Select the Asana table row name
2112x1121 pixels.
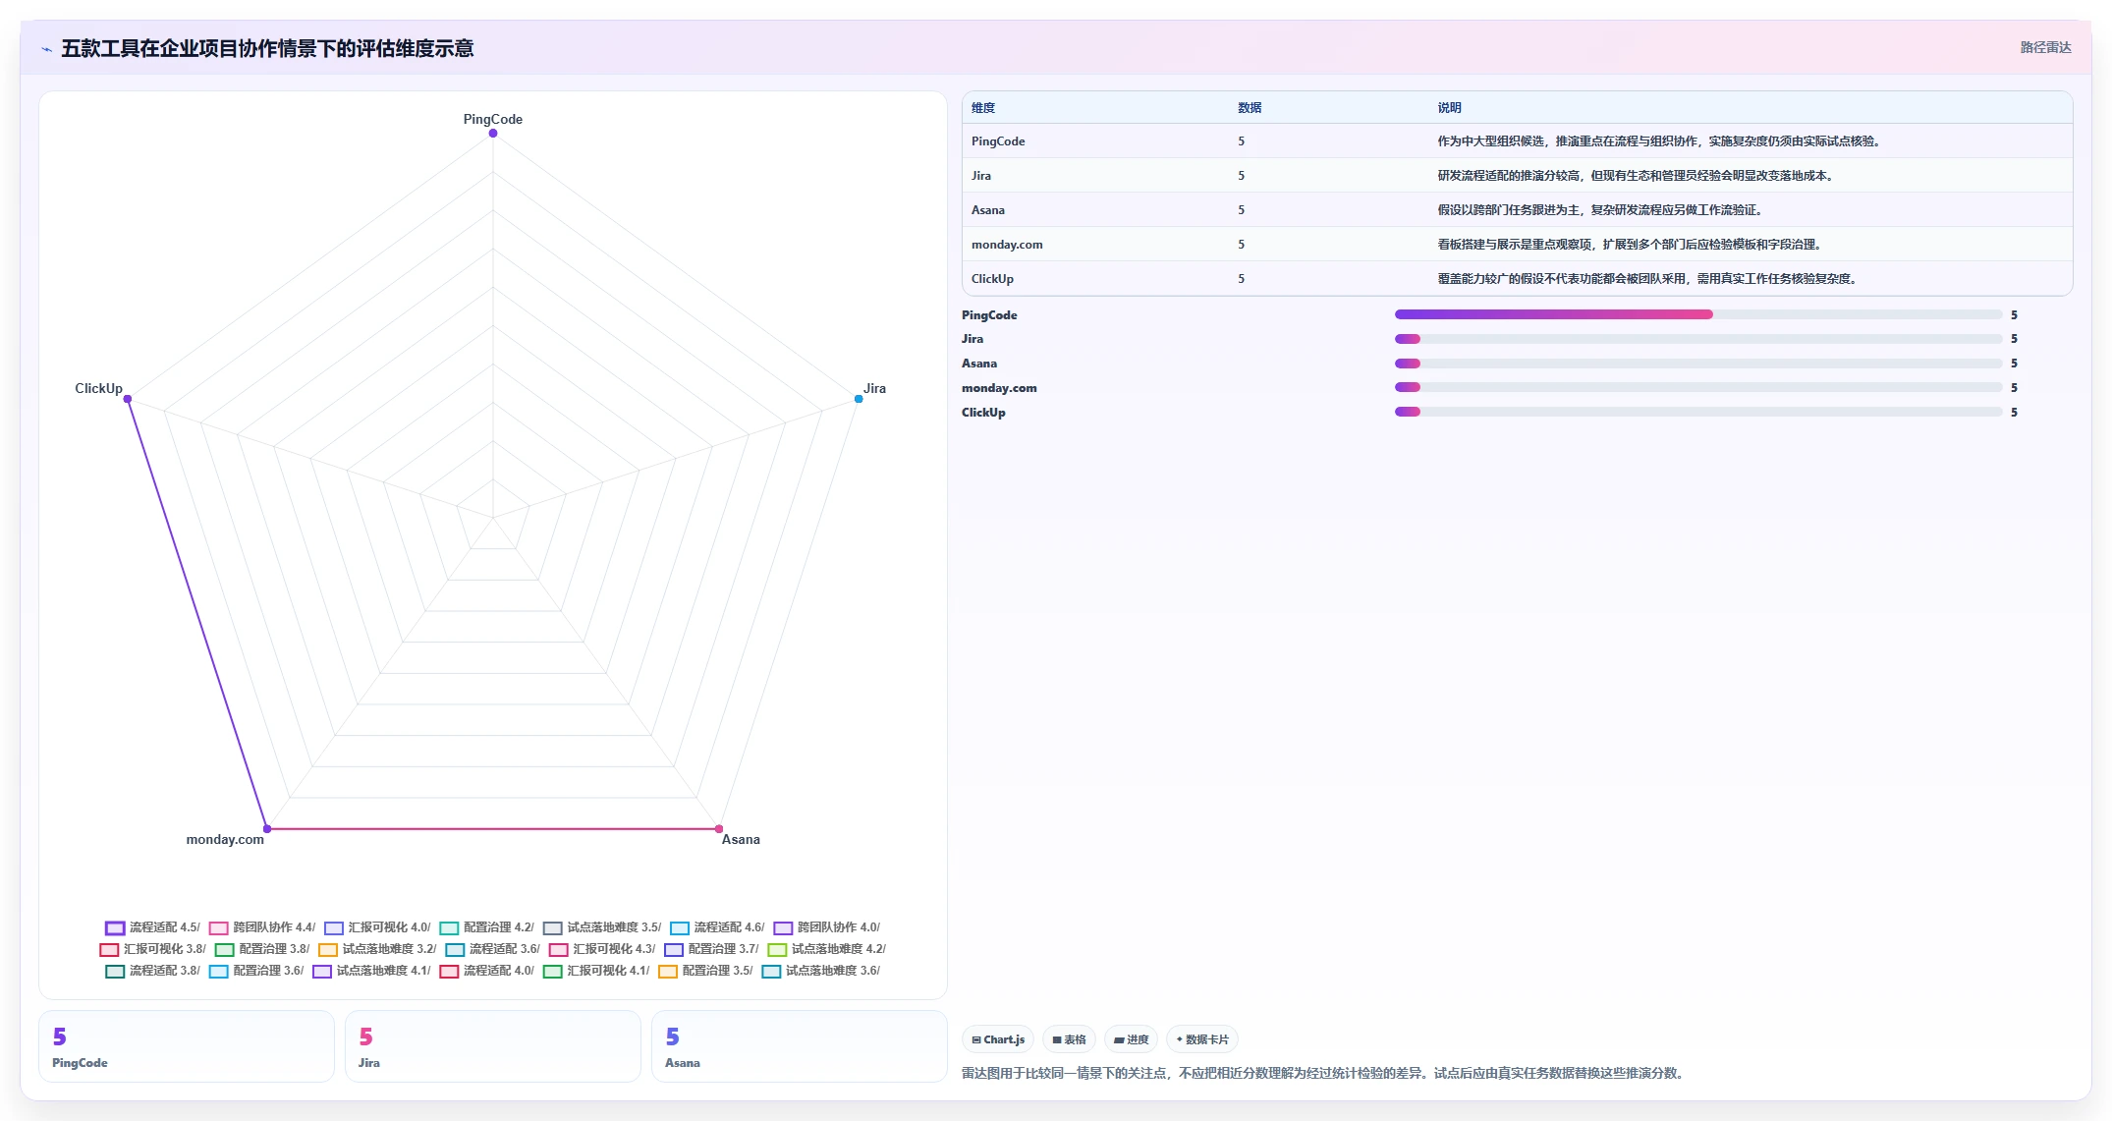[988, 210]
